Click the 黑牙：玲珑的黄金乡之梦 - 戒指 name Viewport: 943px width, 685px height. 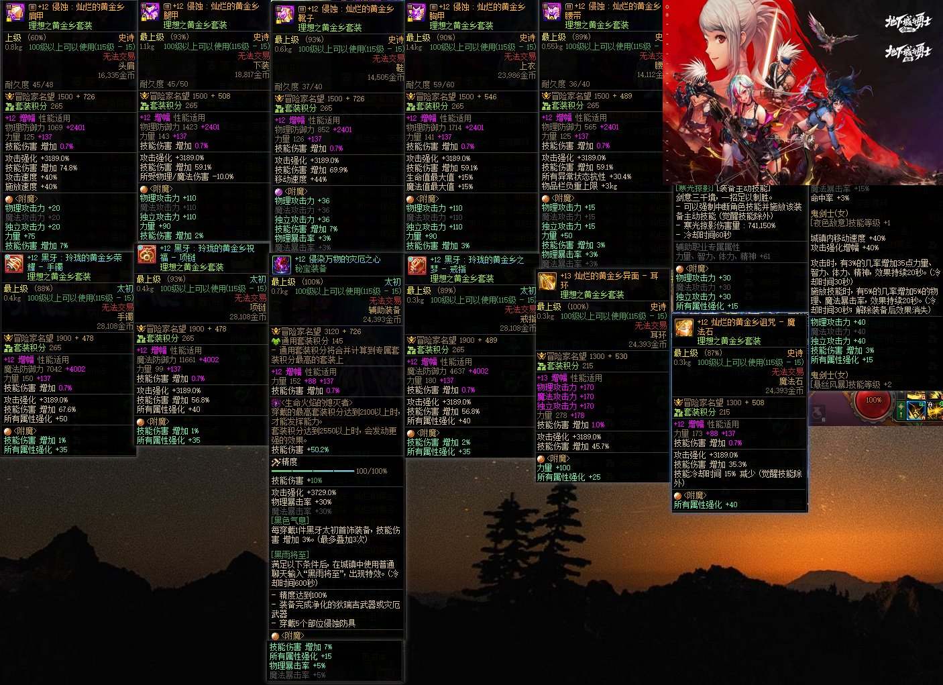coord(477,264)
